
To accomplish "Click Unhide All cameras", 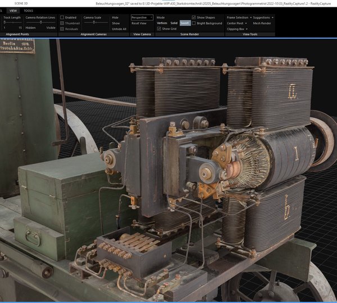I will pyautogui.click(x=119, y=29).
